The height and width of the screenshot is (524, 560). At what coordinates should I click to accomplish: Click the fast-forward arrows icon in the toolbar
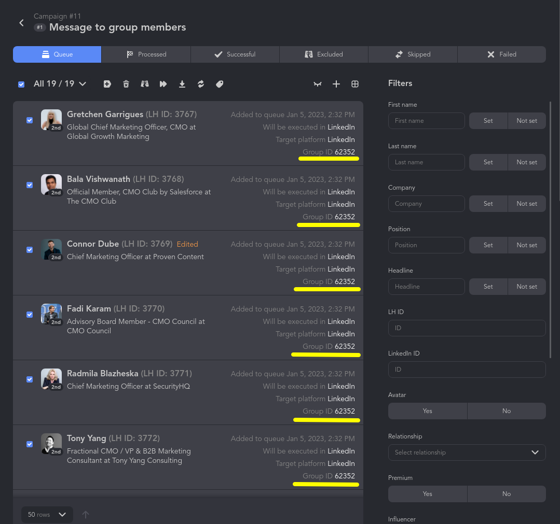pyautogui.click(x=163, y=84)
